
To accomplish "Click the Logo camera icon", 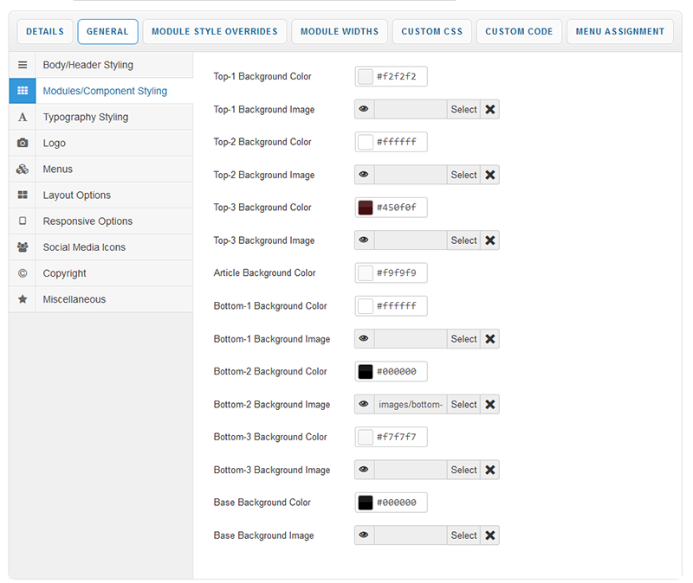I will [23, 143].
